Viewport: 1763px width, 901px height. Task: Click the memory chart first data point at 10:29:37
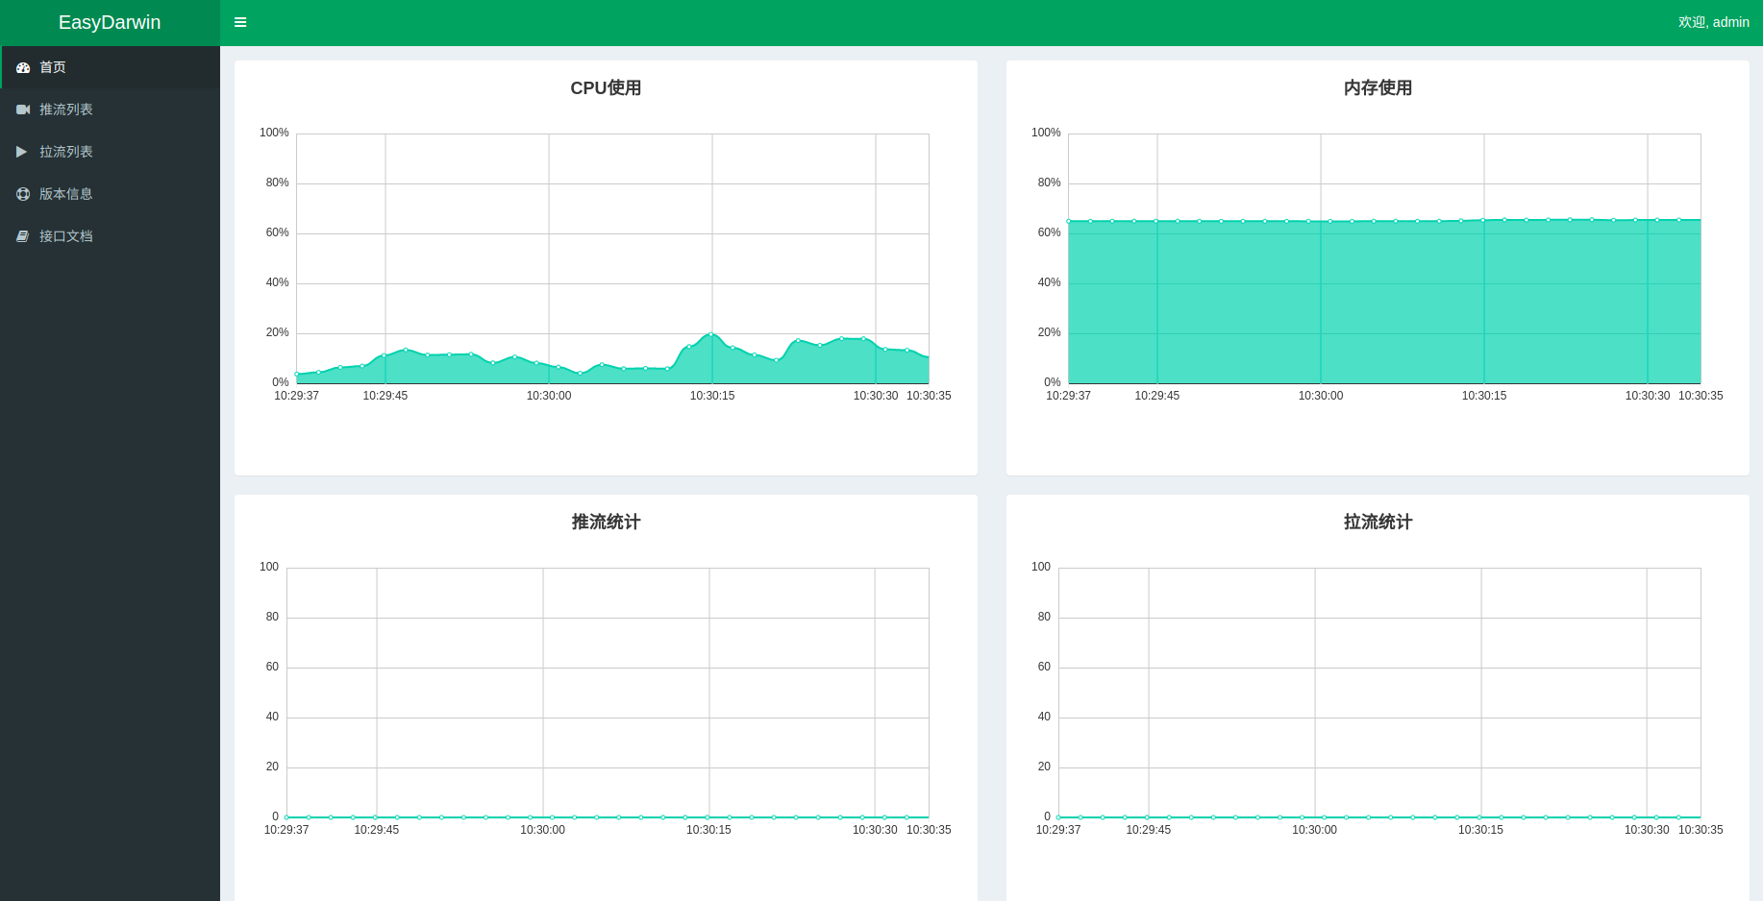coord(1069,221)
